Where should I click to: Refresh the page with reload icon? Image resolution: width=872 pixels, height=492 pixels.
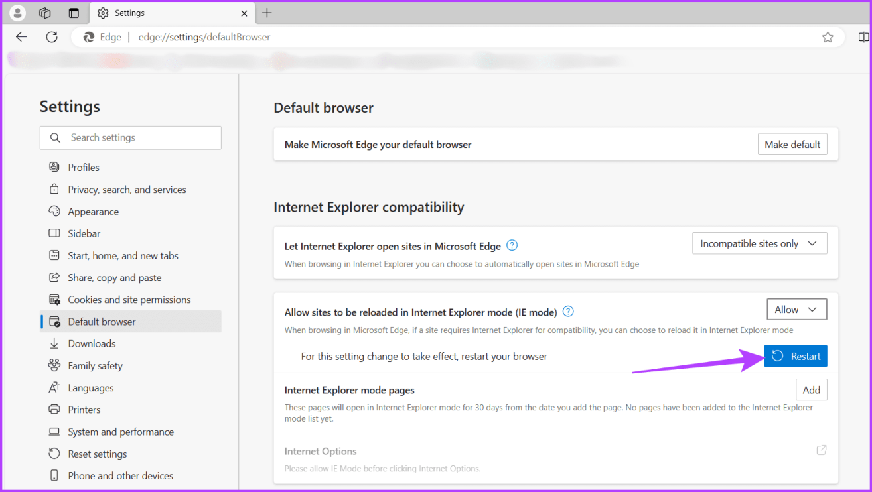tap(52, 37)
